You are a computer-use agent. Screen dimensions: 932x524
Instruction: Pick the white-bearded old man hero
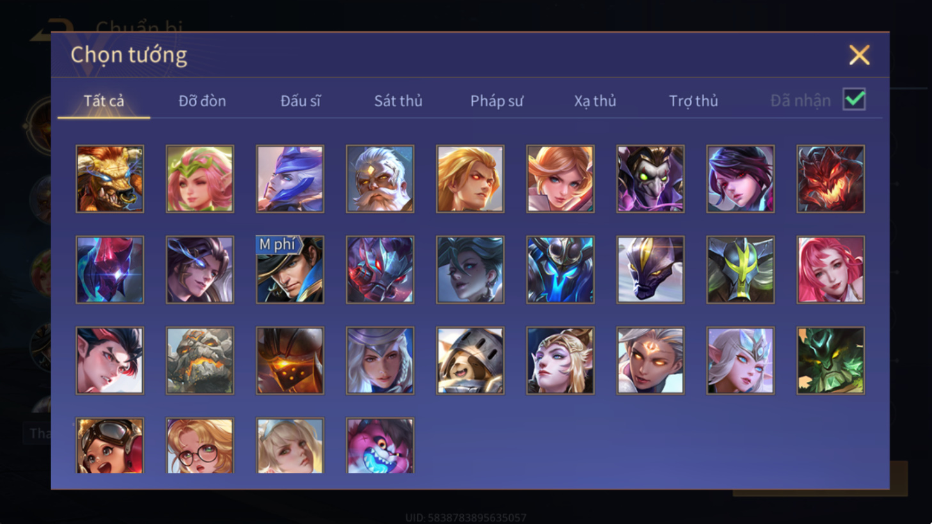(x=380, y=179)
